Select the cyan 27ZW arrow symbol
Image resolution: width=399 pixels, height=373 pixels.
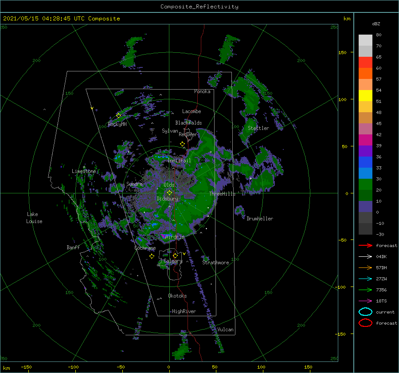tap(365, 279)
